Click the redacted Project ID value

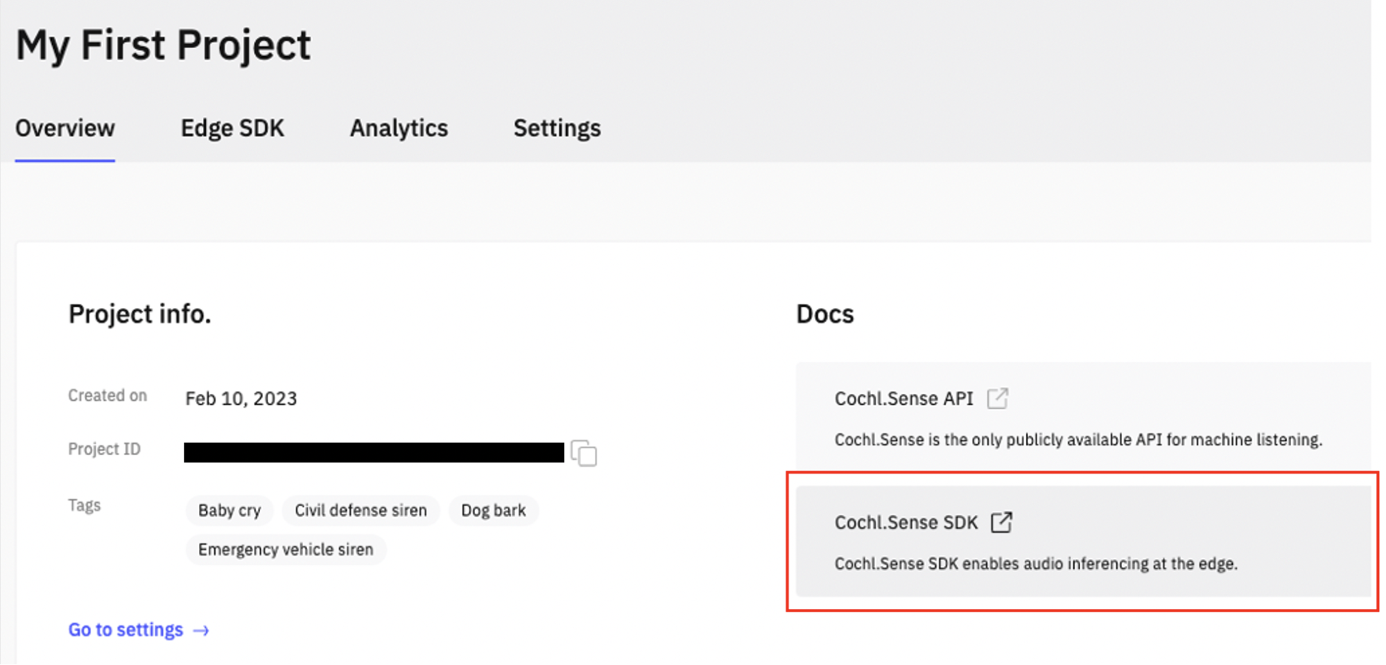374,453
